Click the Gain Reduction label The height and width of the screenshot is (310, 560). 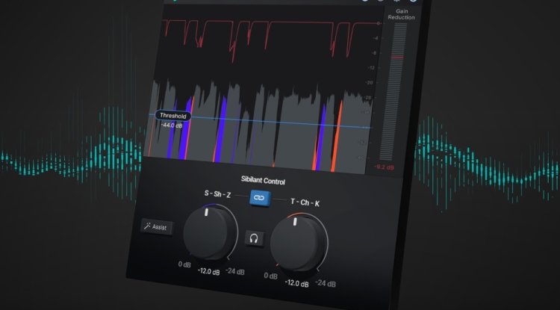402,14
